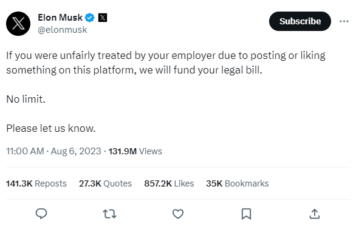Open the 11:00 AM Aug 6, 2023 timestamp

point(53,151)
